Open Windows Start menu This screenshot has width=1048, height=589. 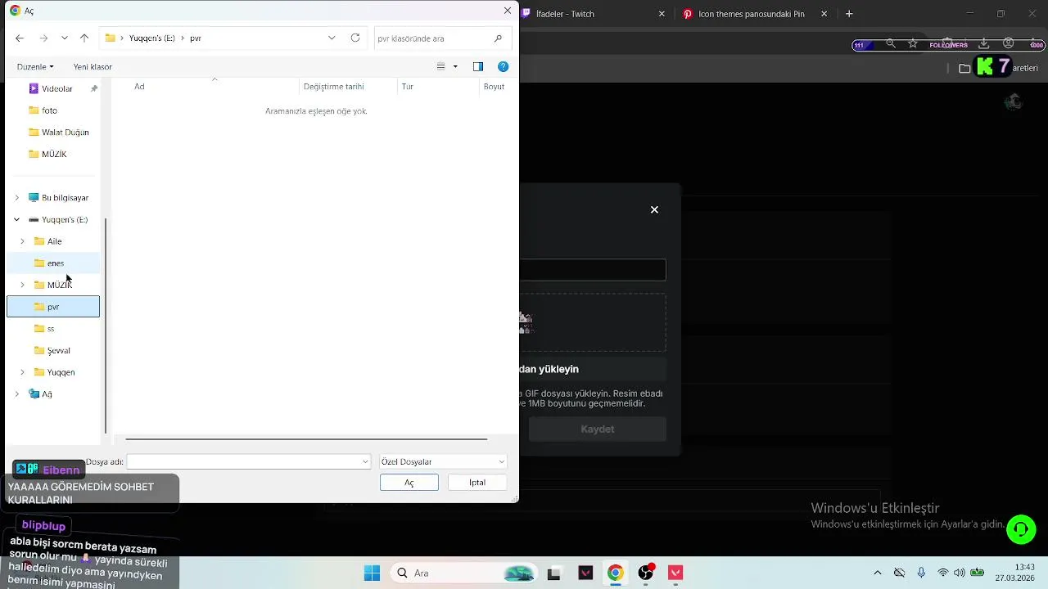click(372, 573)
